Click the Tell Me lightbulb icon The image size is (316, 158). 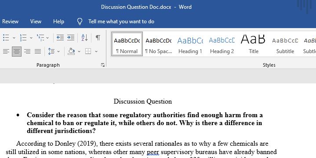pos(80,22)
